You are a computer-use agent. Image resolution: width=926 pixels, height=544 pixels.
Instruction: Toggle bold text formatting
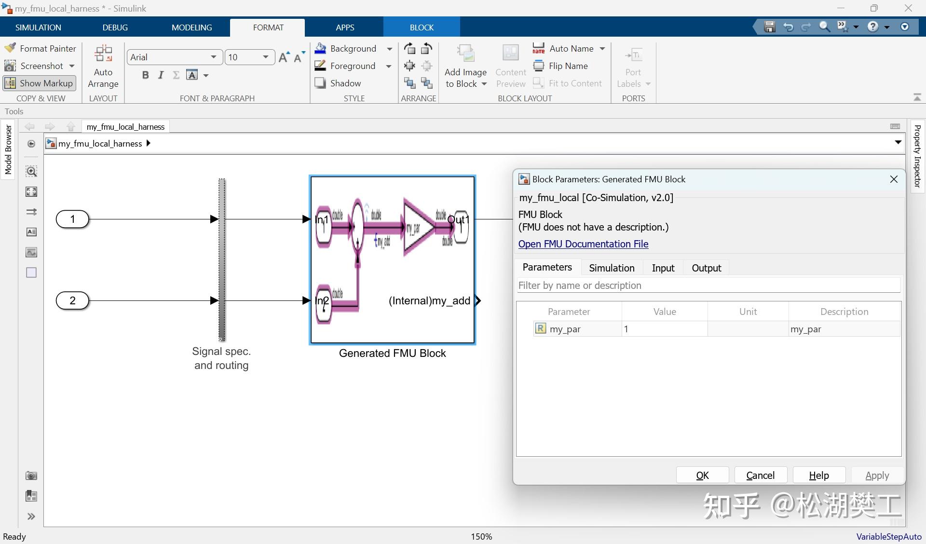pyautogui.click(x=145, y=75)
